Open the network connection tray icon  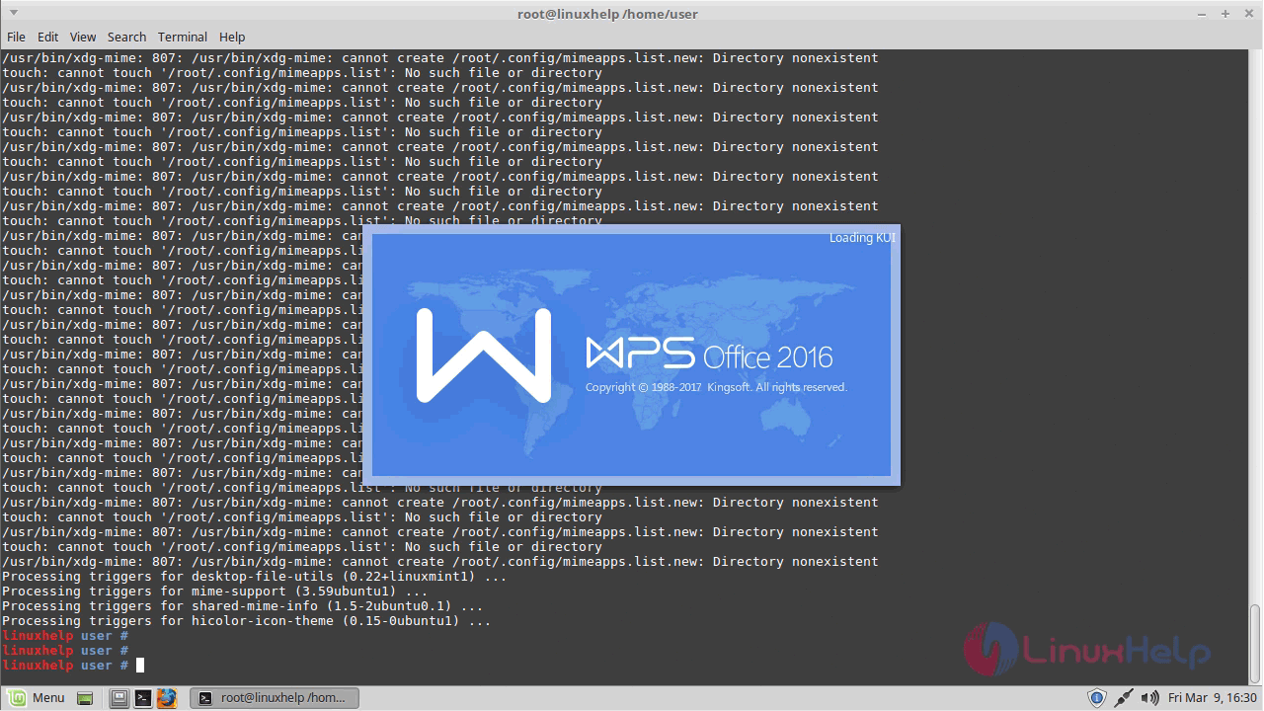1124,698
